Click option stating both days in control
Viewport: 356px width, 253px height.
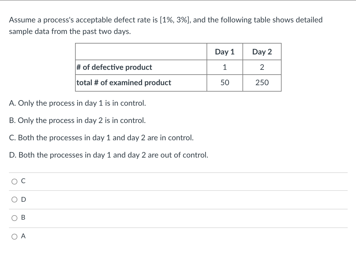101,137
